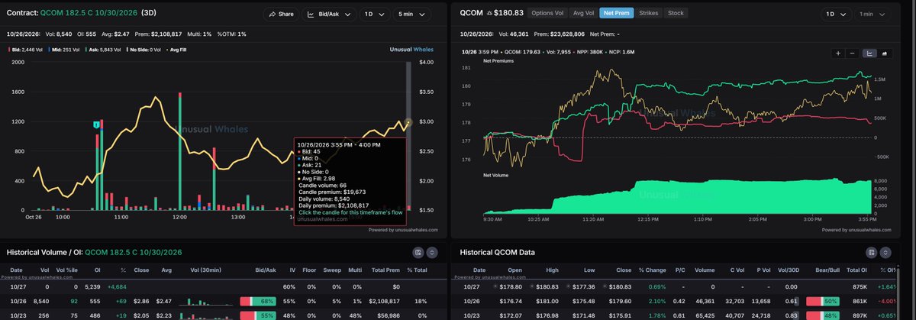Select the Net Prem tab

click(616, 13)
